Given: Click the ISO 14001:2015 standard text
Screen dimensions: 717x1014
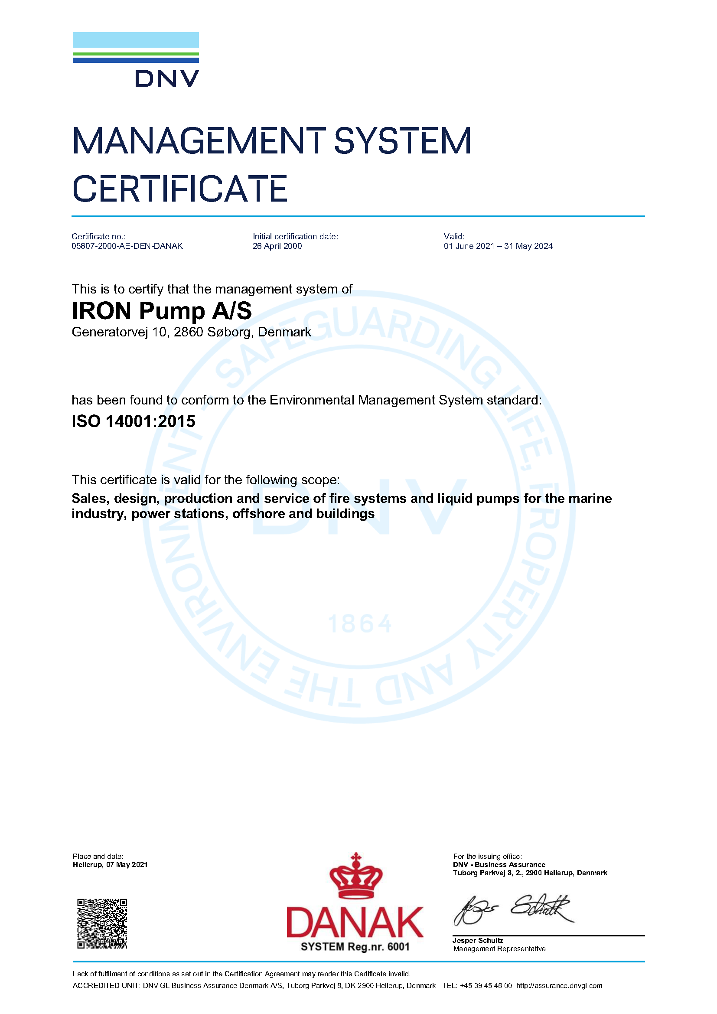Looking at the screenshot, I should 134,421.
